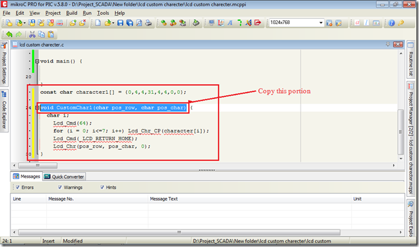
Task: Click the Paste clipboard icon
Action: (51, 35)
